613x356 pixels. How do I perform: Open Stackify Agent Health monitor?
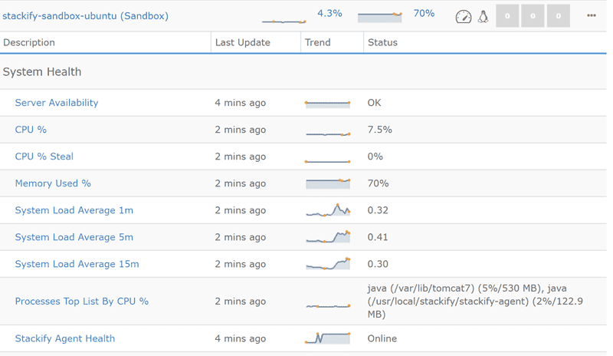(x=65, y=338)
